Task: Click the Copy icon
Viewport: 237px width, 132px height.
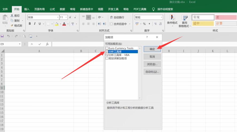Action: [x=12, y=20]
